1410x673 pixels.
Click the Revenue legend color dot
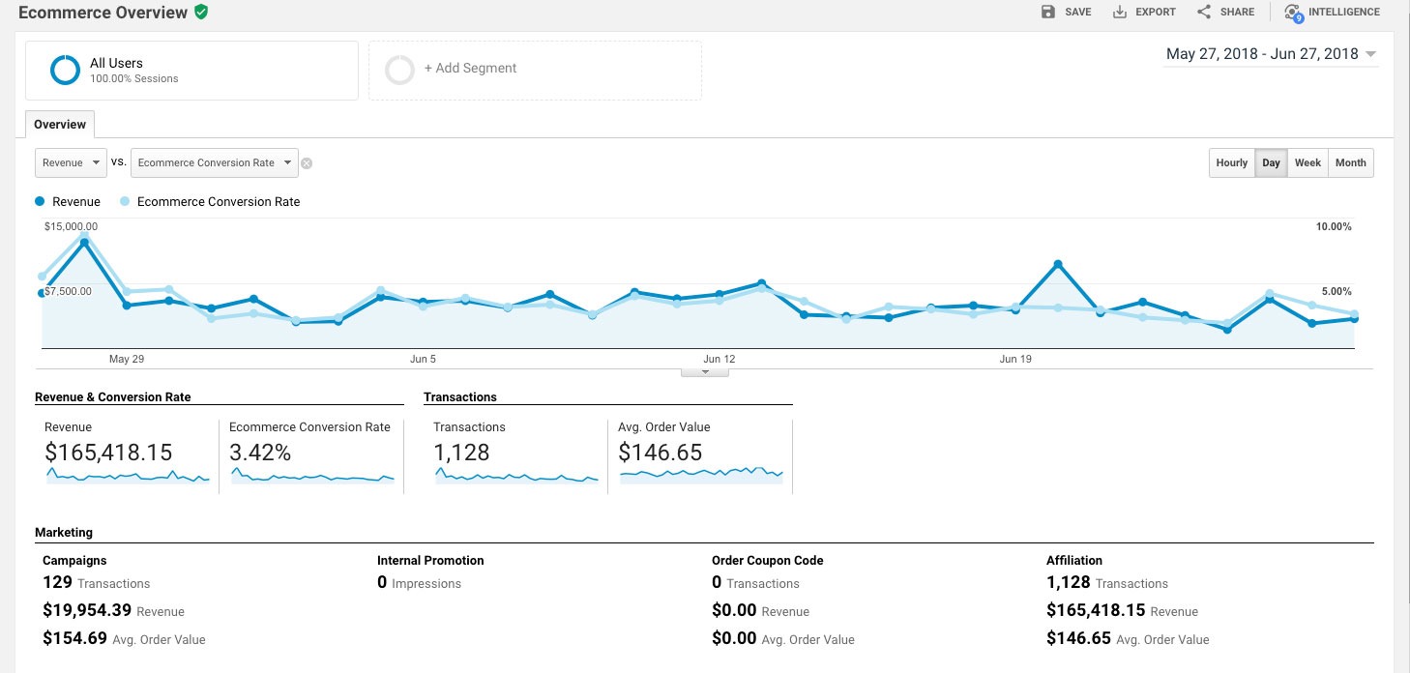point(40,202)
